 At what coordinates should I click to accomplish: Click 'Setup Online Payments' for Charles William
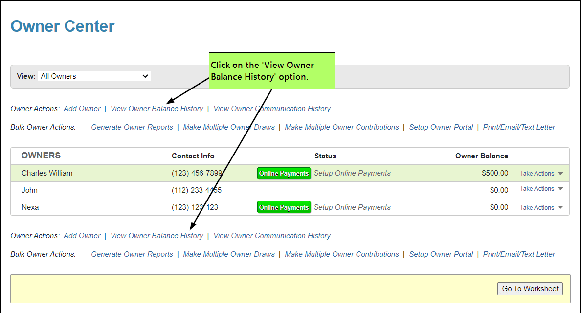[352, 173]
